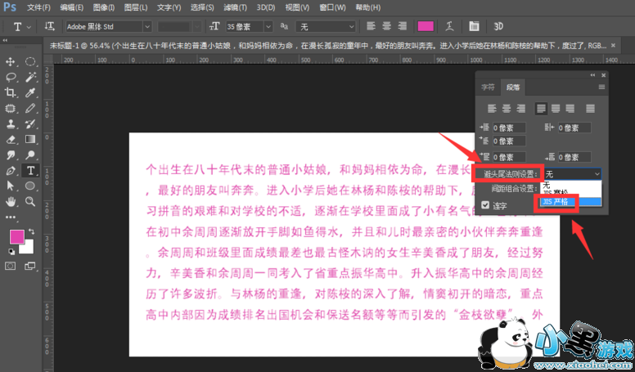Toggle the 连字 hyphenation checkbox

click(x=486, y=204)
